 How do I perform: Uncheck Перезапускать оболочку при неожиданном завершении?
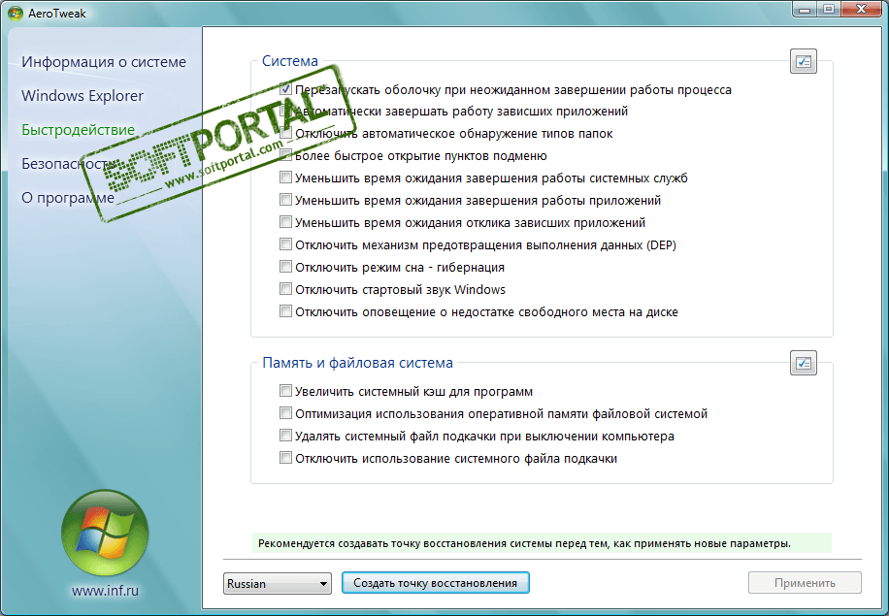pos(285,89)
